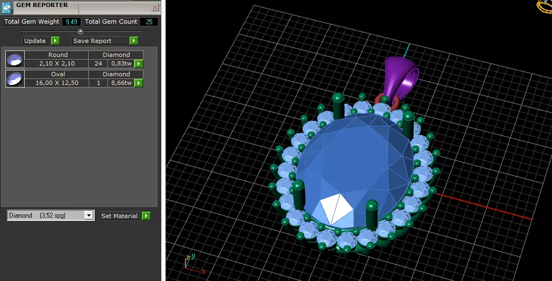Click the Total Gem Count value field

pos(149,22)
